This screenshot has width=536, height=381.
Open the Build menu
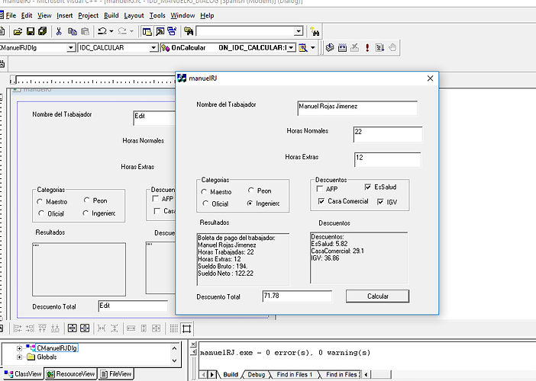[111, 15]
